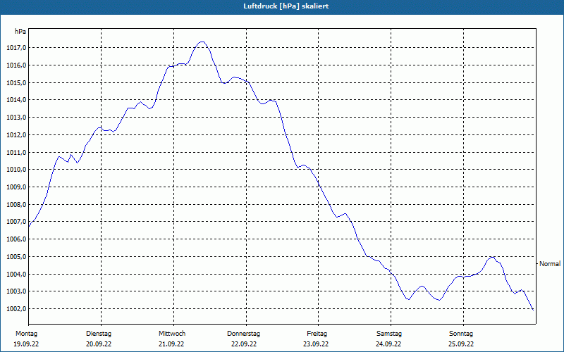Click the 1013,0 axis value
Screen dimensions: 564x352
click(x=16, y=118)
